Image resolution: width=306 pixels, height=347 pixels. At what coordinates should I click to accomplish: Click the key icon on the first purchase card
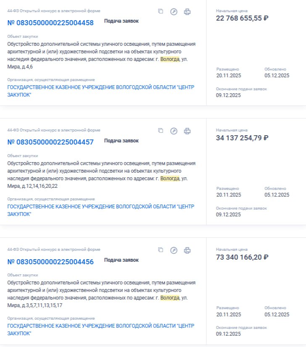tap(174, 12)
